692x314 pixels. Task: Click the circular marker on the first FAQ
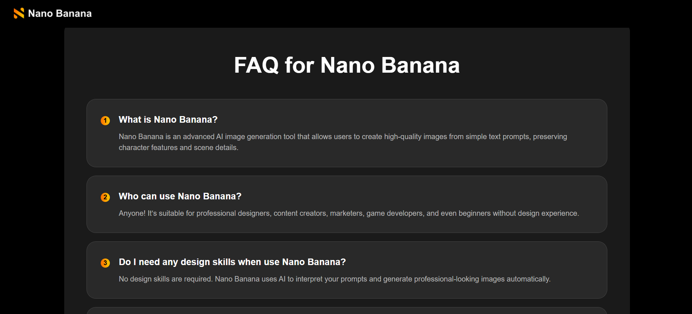point(105,120)
